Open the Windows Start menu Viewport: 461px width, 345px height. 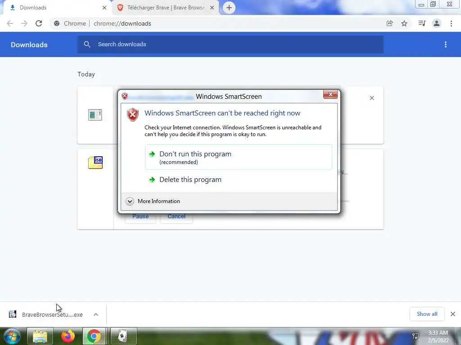click(12, 336)
